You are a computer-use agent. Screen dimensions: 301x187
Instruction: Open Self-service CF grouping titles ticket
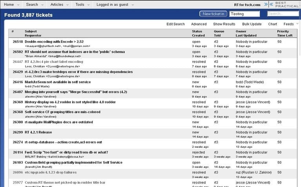[x=63, y=112]
